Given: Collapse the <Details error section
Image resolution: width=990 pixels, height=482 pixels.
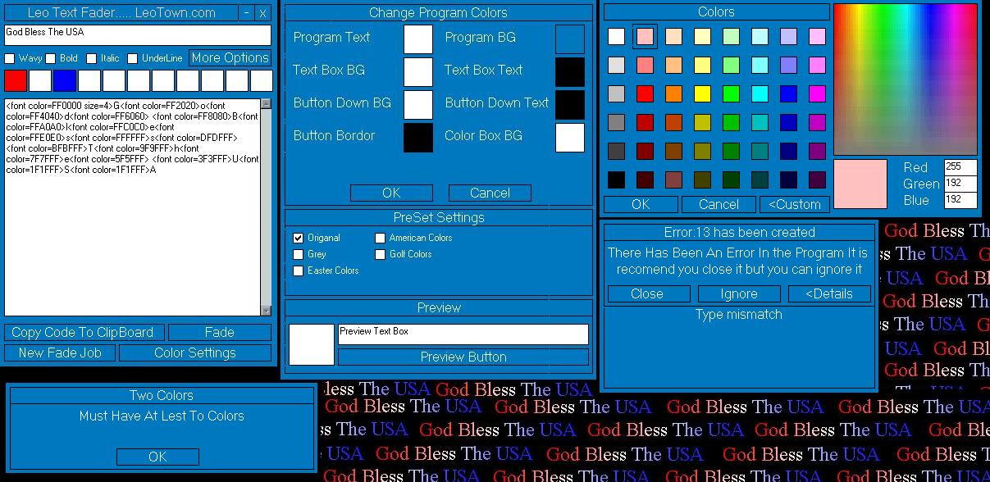Looking at the screenshot, I should [828, 293].
